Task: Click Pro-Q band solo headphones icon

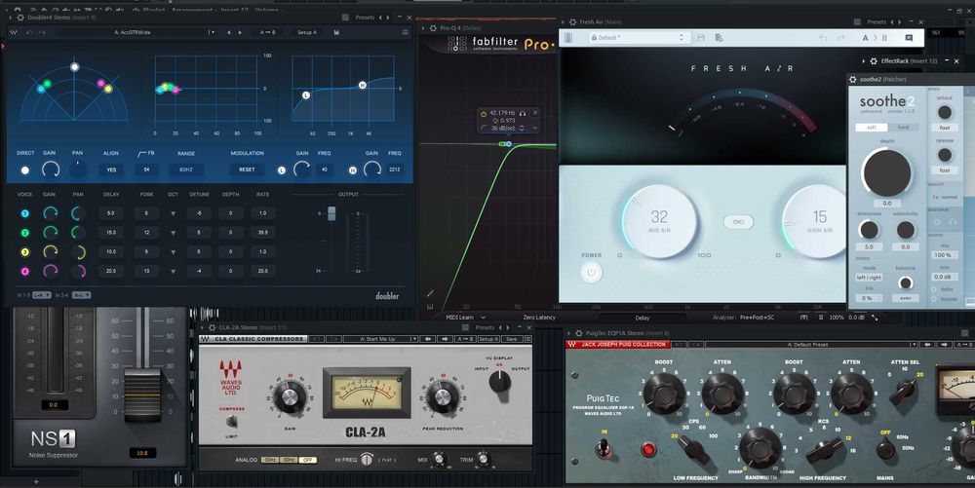Action: (523, 113)
